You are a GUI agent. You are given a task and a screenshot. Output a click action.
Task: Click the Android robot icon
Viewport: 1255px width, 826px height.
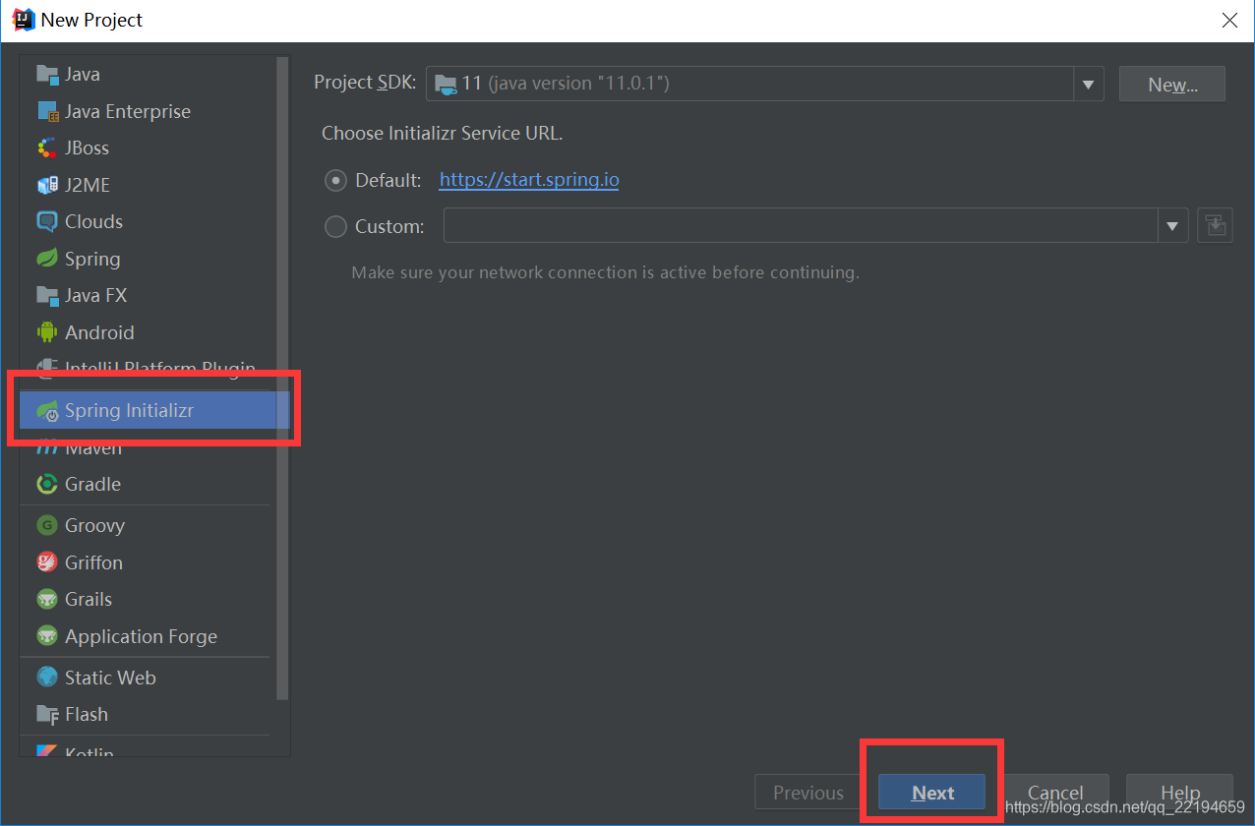(47, 332)
